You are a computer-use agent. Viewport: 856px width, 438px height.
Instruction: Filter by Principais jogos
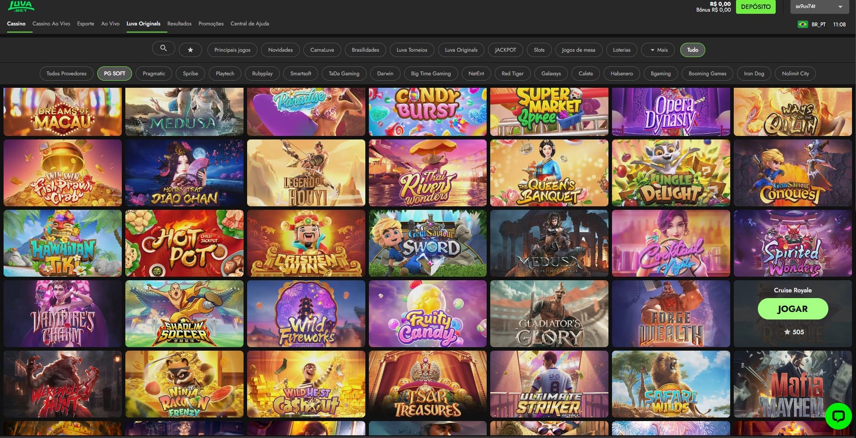[x=232, y=50]
